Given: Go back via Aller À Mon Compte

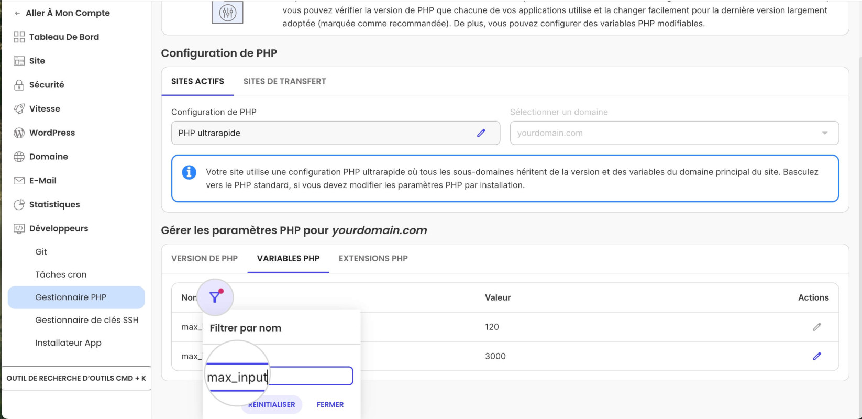Looking at the screenshot, I should coord(62,13).
